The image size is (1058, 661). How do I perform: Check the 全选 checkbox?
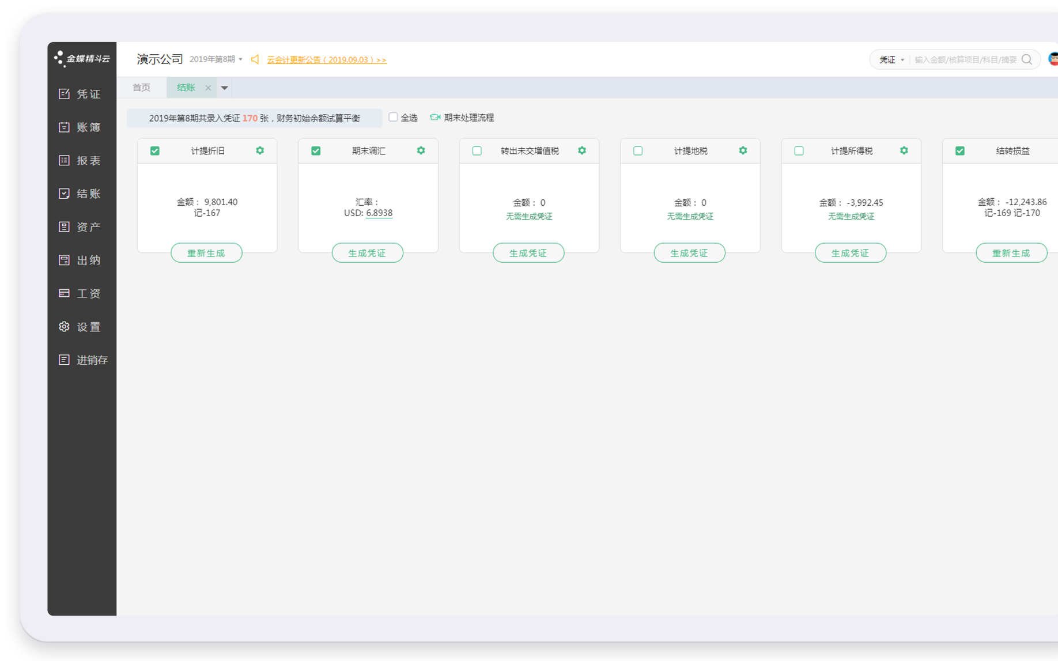click(393, 118)
